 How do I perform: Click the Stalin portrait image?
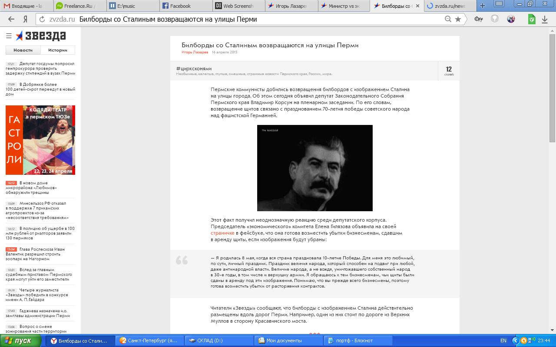[x=315, y=168]
